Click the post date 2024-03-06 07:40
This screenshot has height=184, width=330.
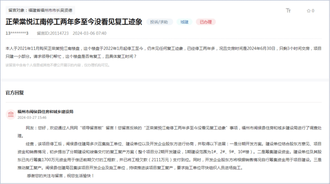[x=89, y=33]
